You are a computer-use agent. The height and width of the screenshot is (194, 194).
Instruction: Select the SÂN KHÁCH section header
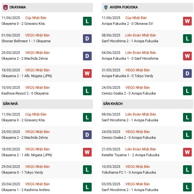click(x=113, y=104)
